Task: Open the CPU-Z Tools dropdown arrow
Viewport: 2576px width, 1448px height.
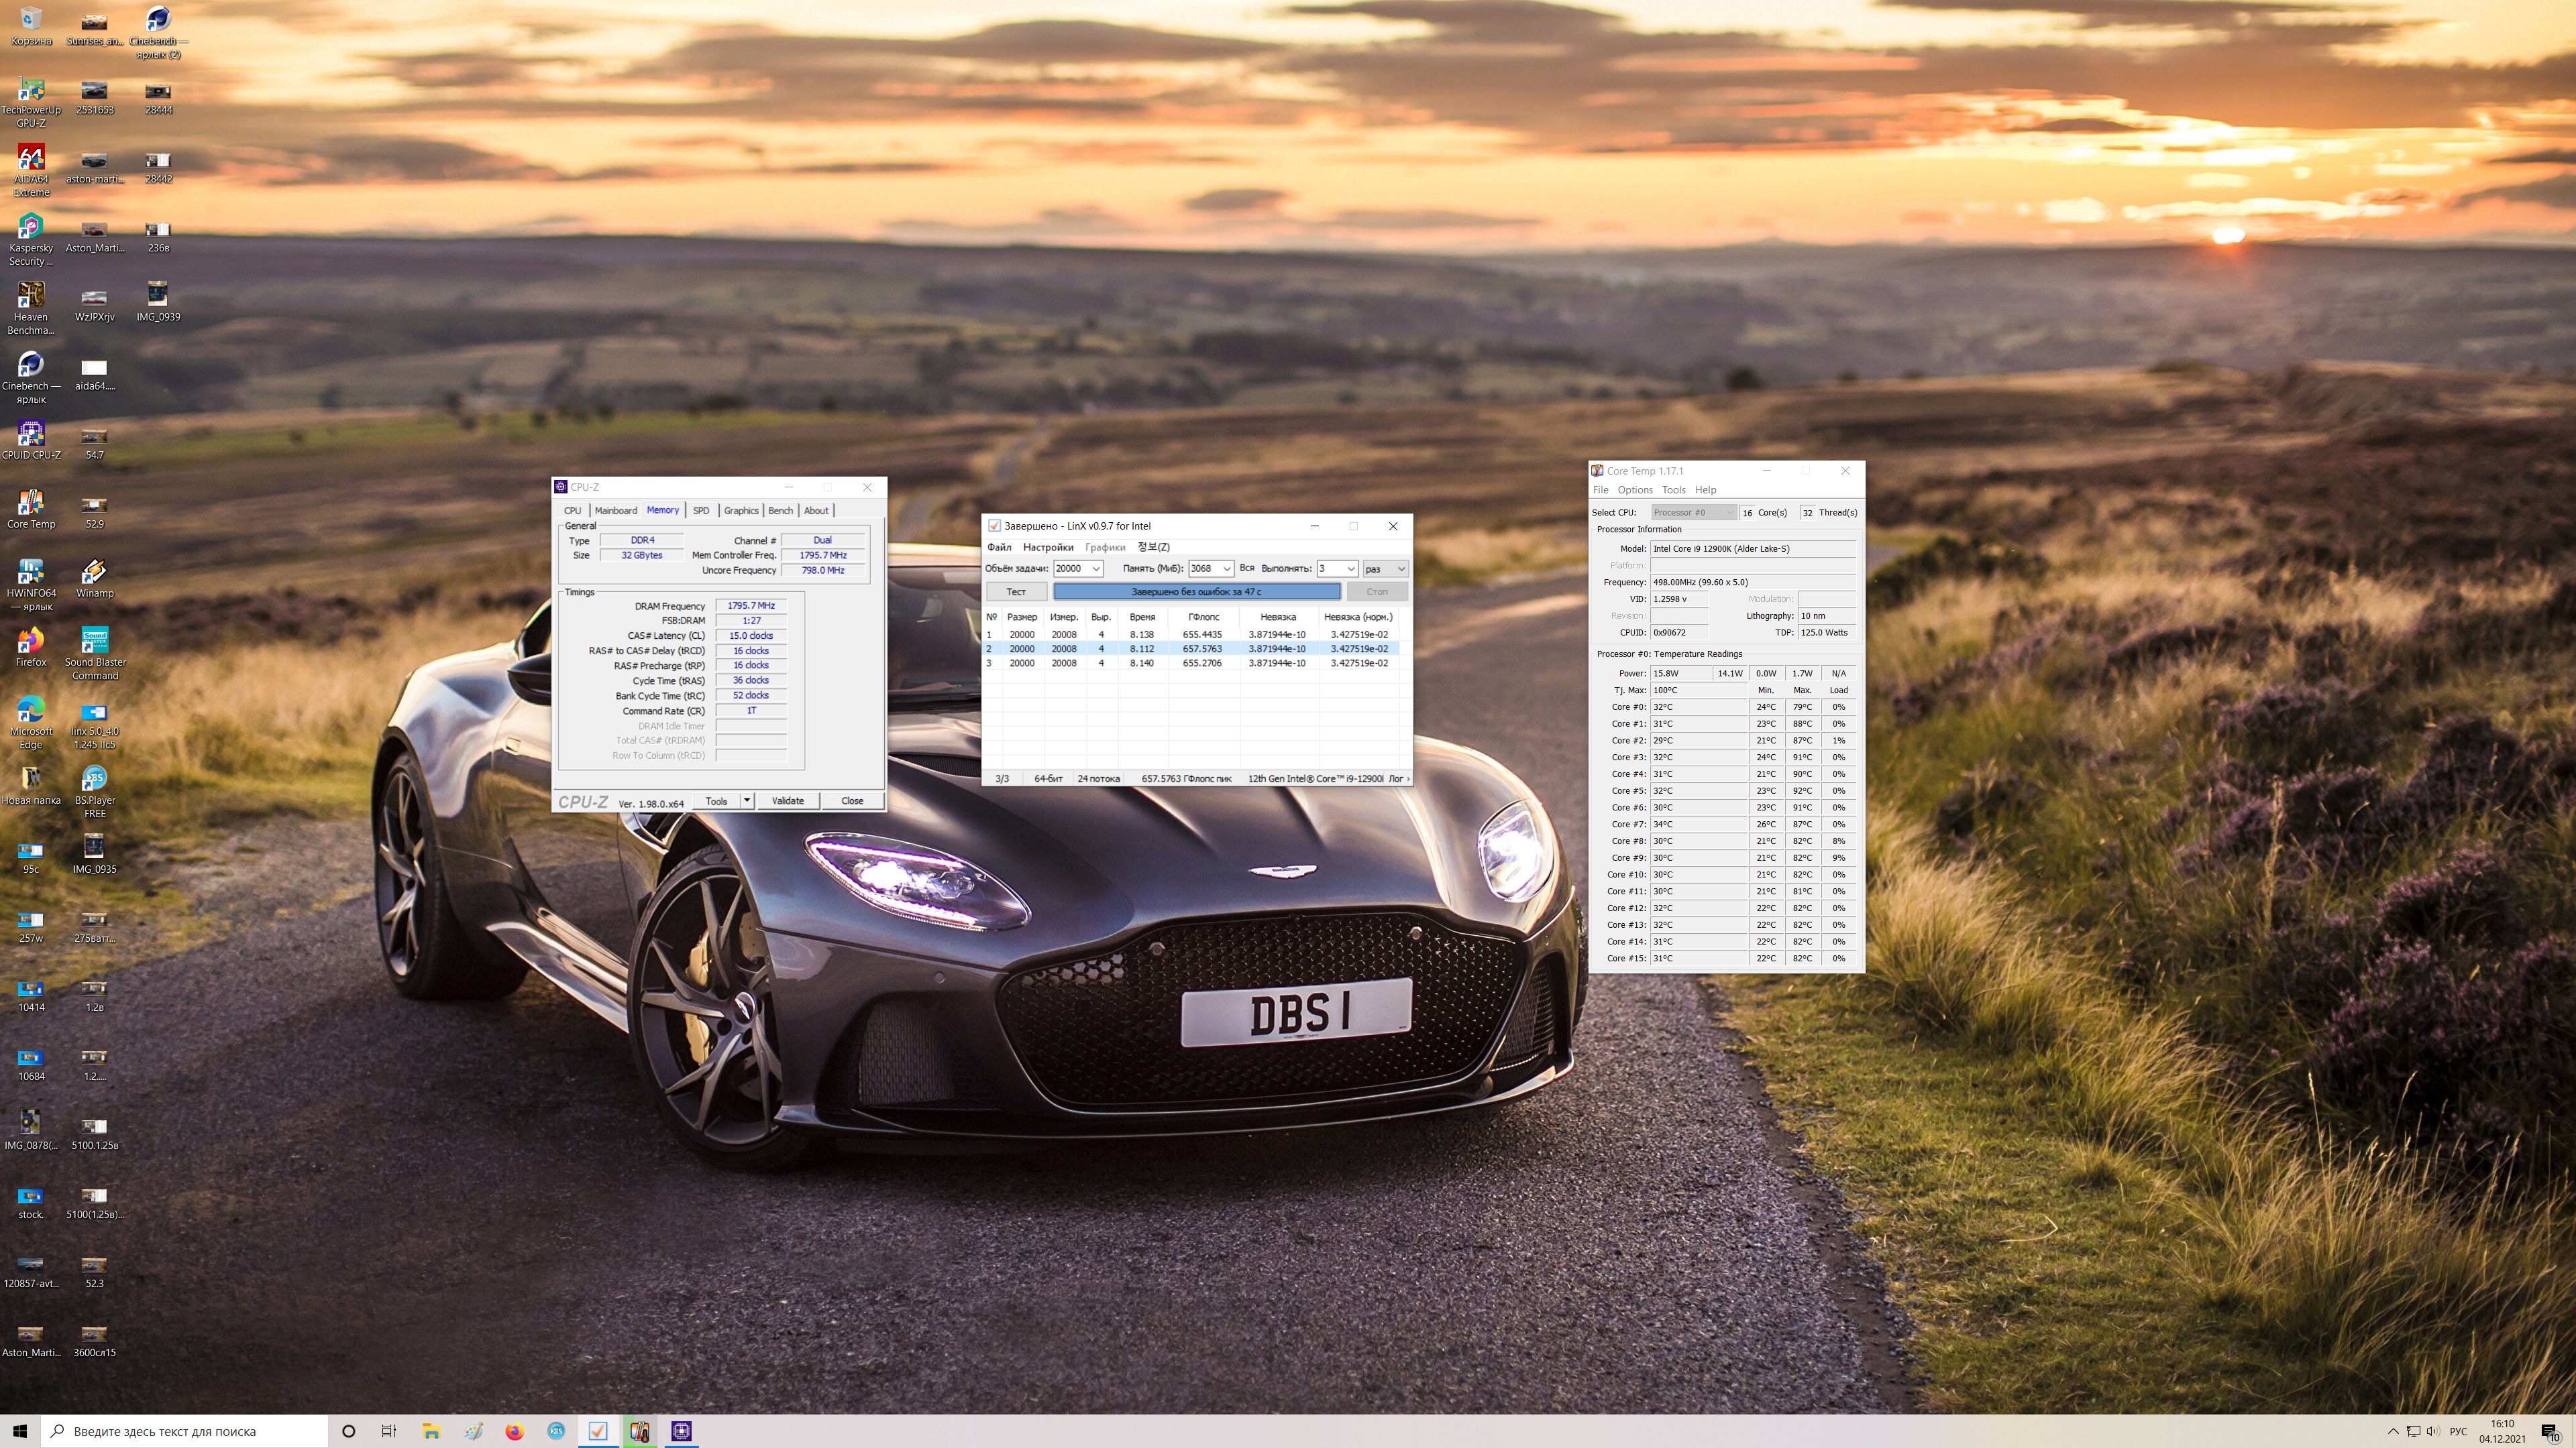Action: 746,800
